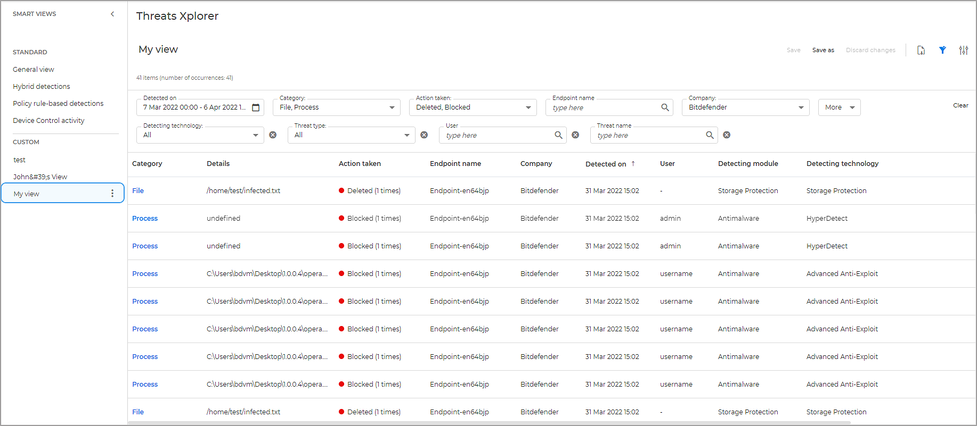Image resolution: width=977 pixels, height=426 pixels.
Task: Click the Save as button
Action: pyautogui.click(x=823, y=50)
